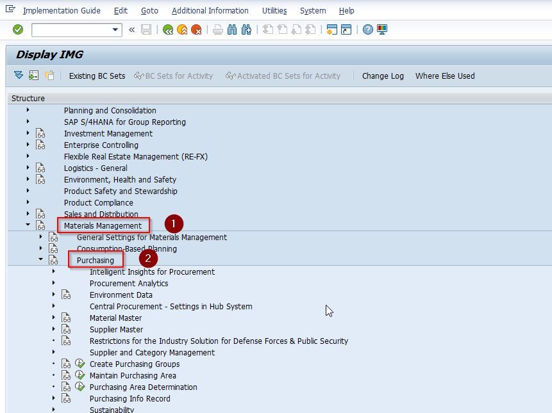Expand Procurement Analytics node
The width and height of the screenshot is (552, 413).
pos(53,283)
